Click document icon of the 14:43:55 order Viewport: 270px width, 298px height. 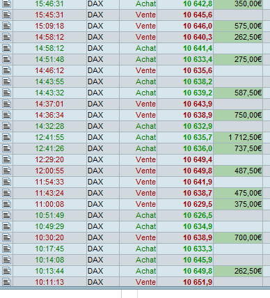click(6, 81)
